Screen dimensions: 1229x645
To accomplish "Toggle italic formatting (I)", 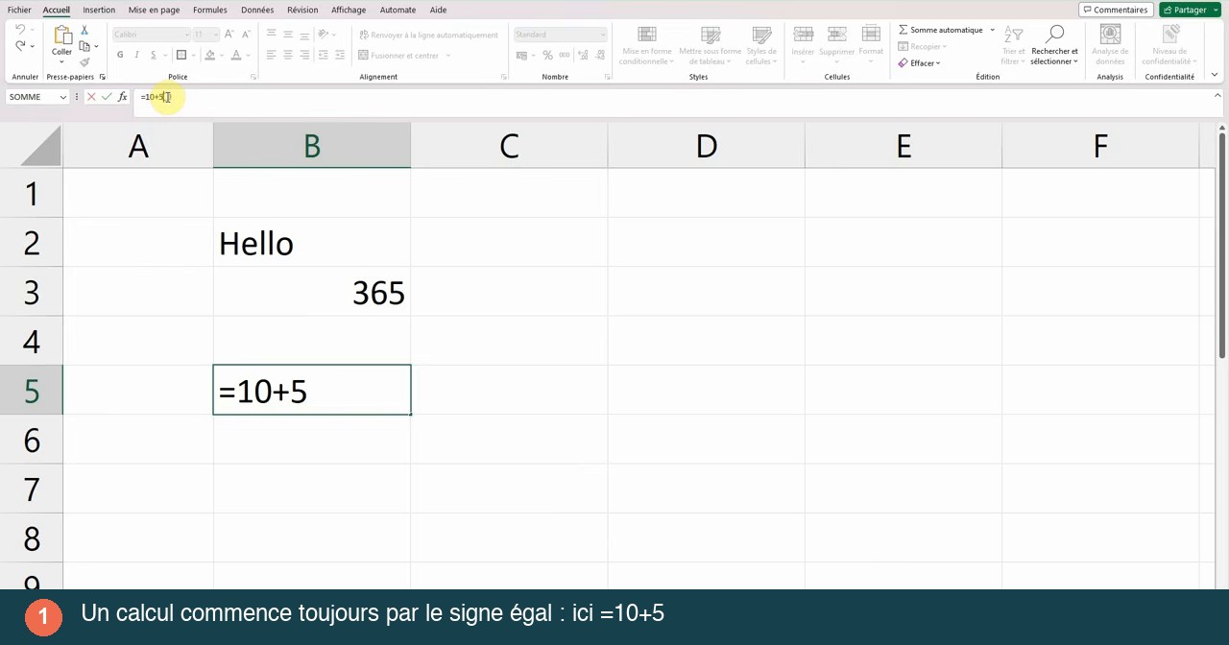I will point(136,56).
